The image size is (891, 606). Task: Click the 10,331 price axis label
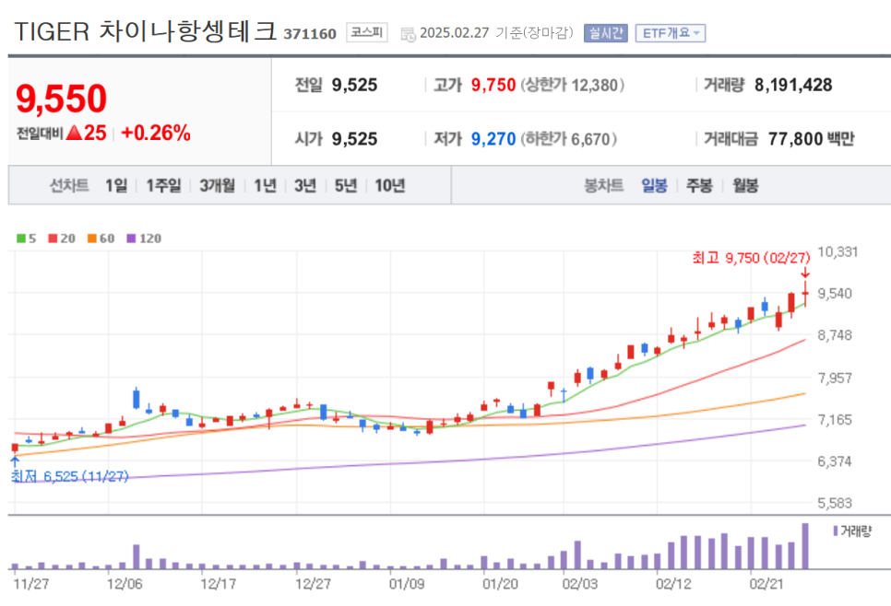[838, 252]
